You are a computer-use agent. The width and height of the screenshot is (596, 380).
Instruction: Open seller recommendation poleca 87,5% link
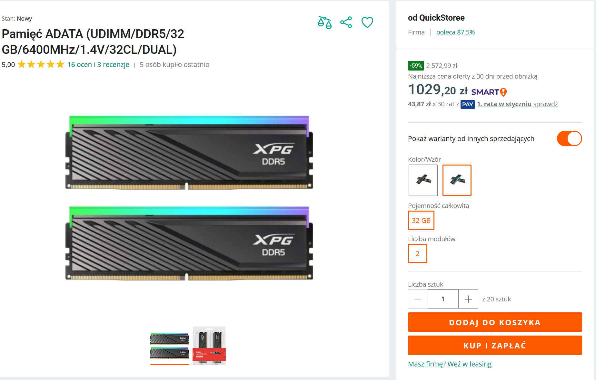(x=455, y=32)
